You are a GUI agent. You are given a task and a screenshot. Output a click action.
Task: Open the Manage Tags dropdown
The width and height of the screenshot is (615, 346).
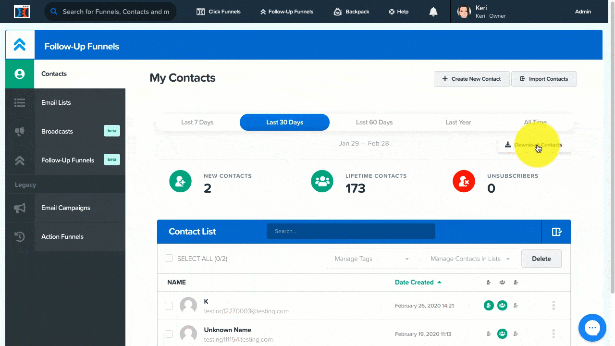(371, 259)
